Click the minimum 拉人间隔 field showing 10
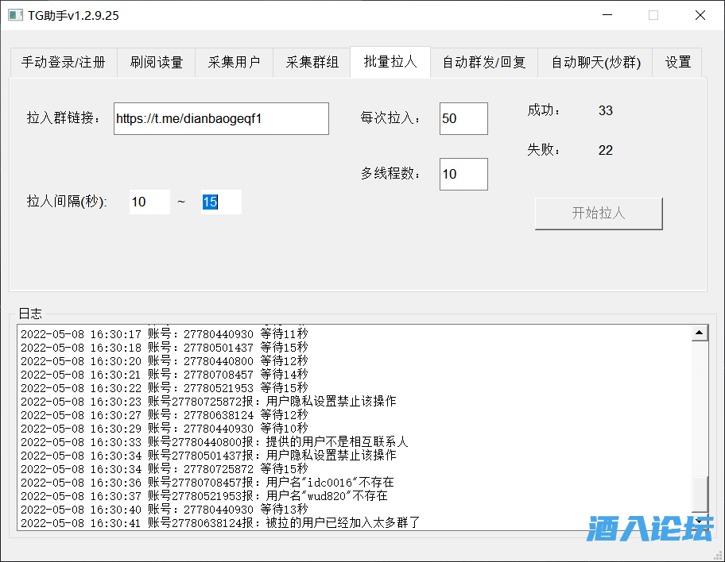725x562 pixels. (x=149, y=202)
